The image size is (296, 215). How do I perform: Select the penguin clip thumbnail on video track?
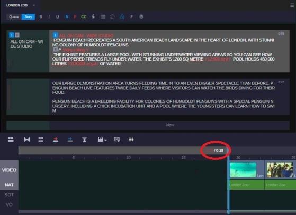point(280,170)
